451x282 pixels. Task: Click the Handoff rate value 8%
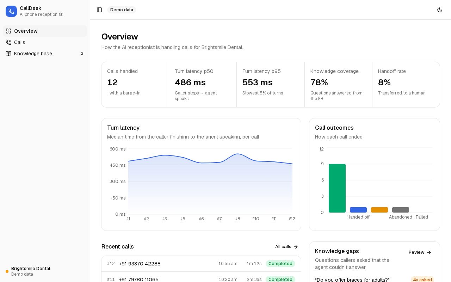[x=384, y=82]
